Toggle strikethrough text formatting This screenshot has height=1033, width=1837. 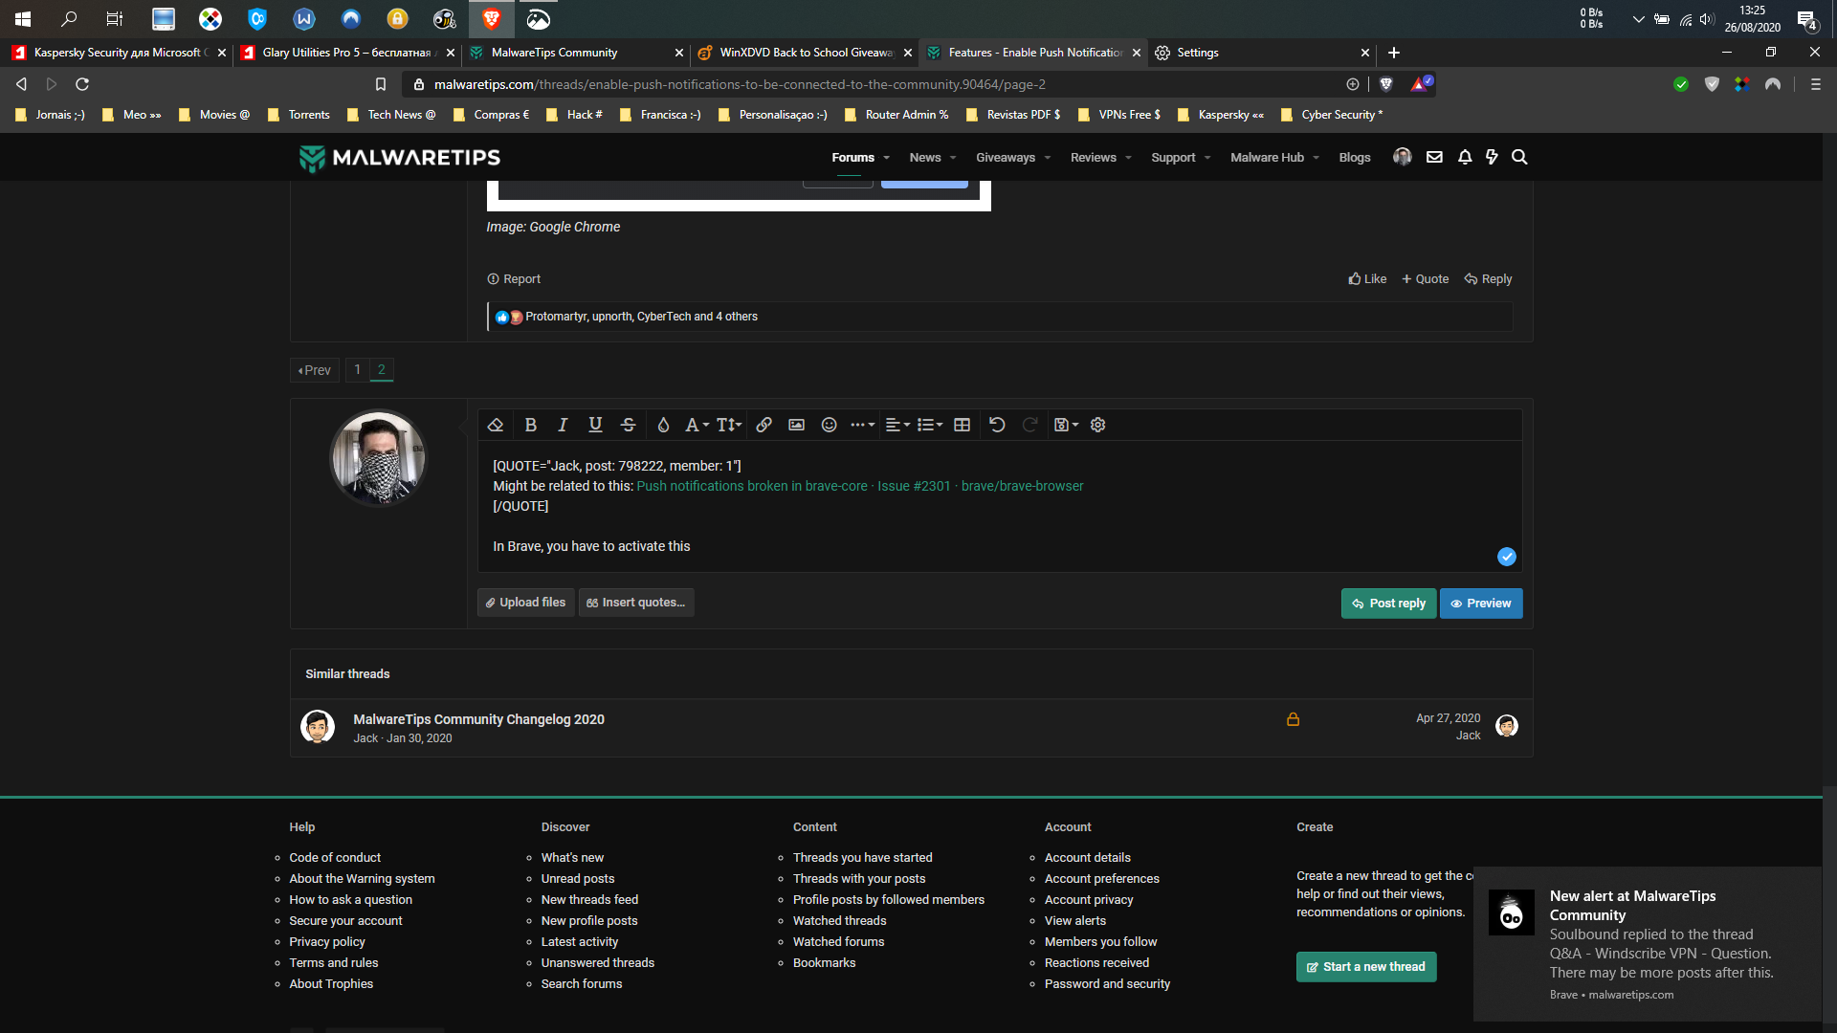coord(628,425)
